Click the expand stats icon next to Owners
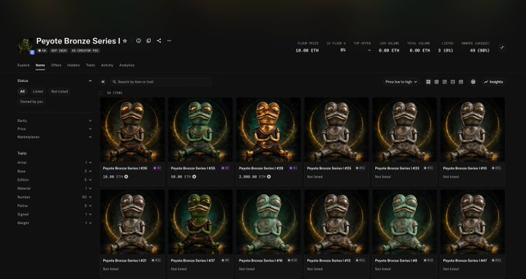Screen dimensions: 526x279 (502, 47)
